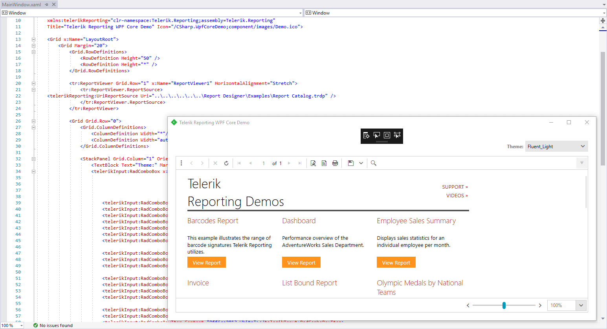
Task: Collapse RadComboBox block at line 34
Action: coord(33,171)
